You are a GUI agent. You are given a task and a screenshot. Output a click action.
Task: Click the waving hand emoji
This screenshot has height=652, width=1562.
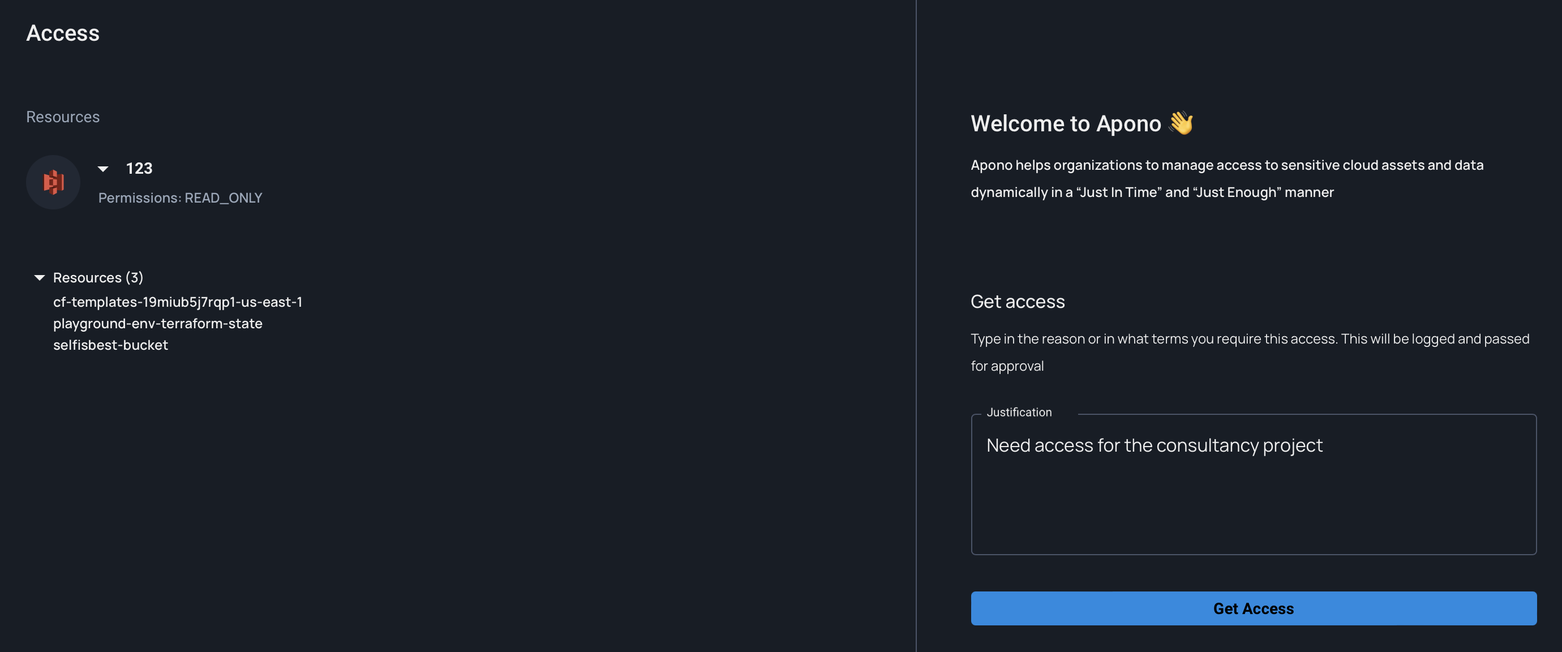pos(1181,123)
